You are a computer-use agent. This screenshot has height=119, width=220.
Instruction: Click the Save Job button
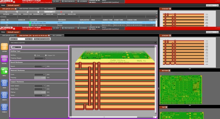[14, 39]
